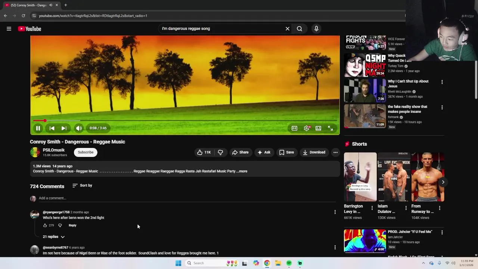The width and height of the screenshot is (478, 269).
Task: Open options menu for @seanbyrne8767 comment
Action: click(335, 247)
